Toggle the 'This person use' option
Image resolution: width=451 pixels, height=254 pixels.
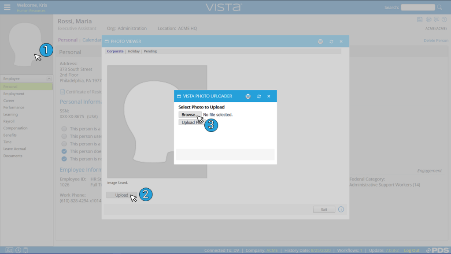(64, 136)
